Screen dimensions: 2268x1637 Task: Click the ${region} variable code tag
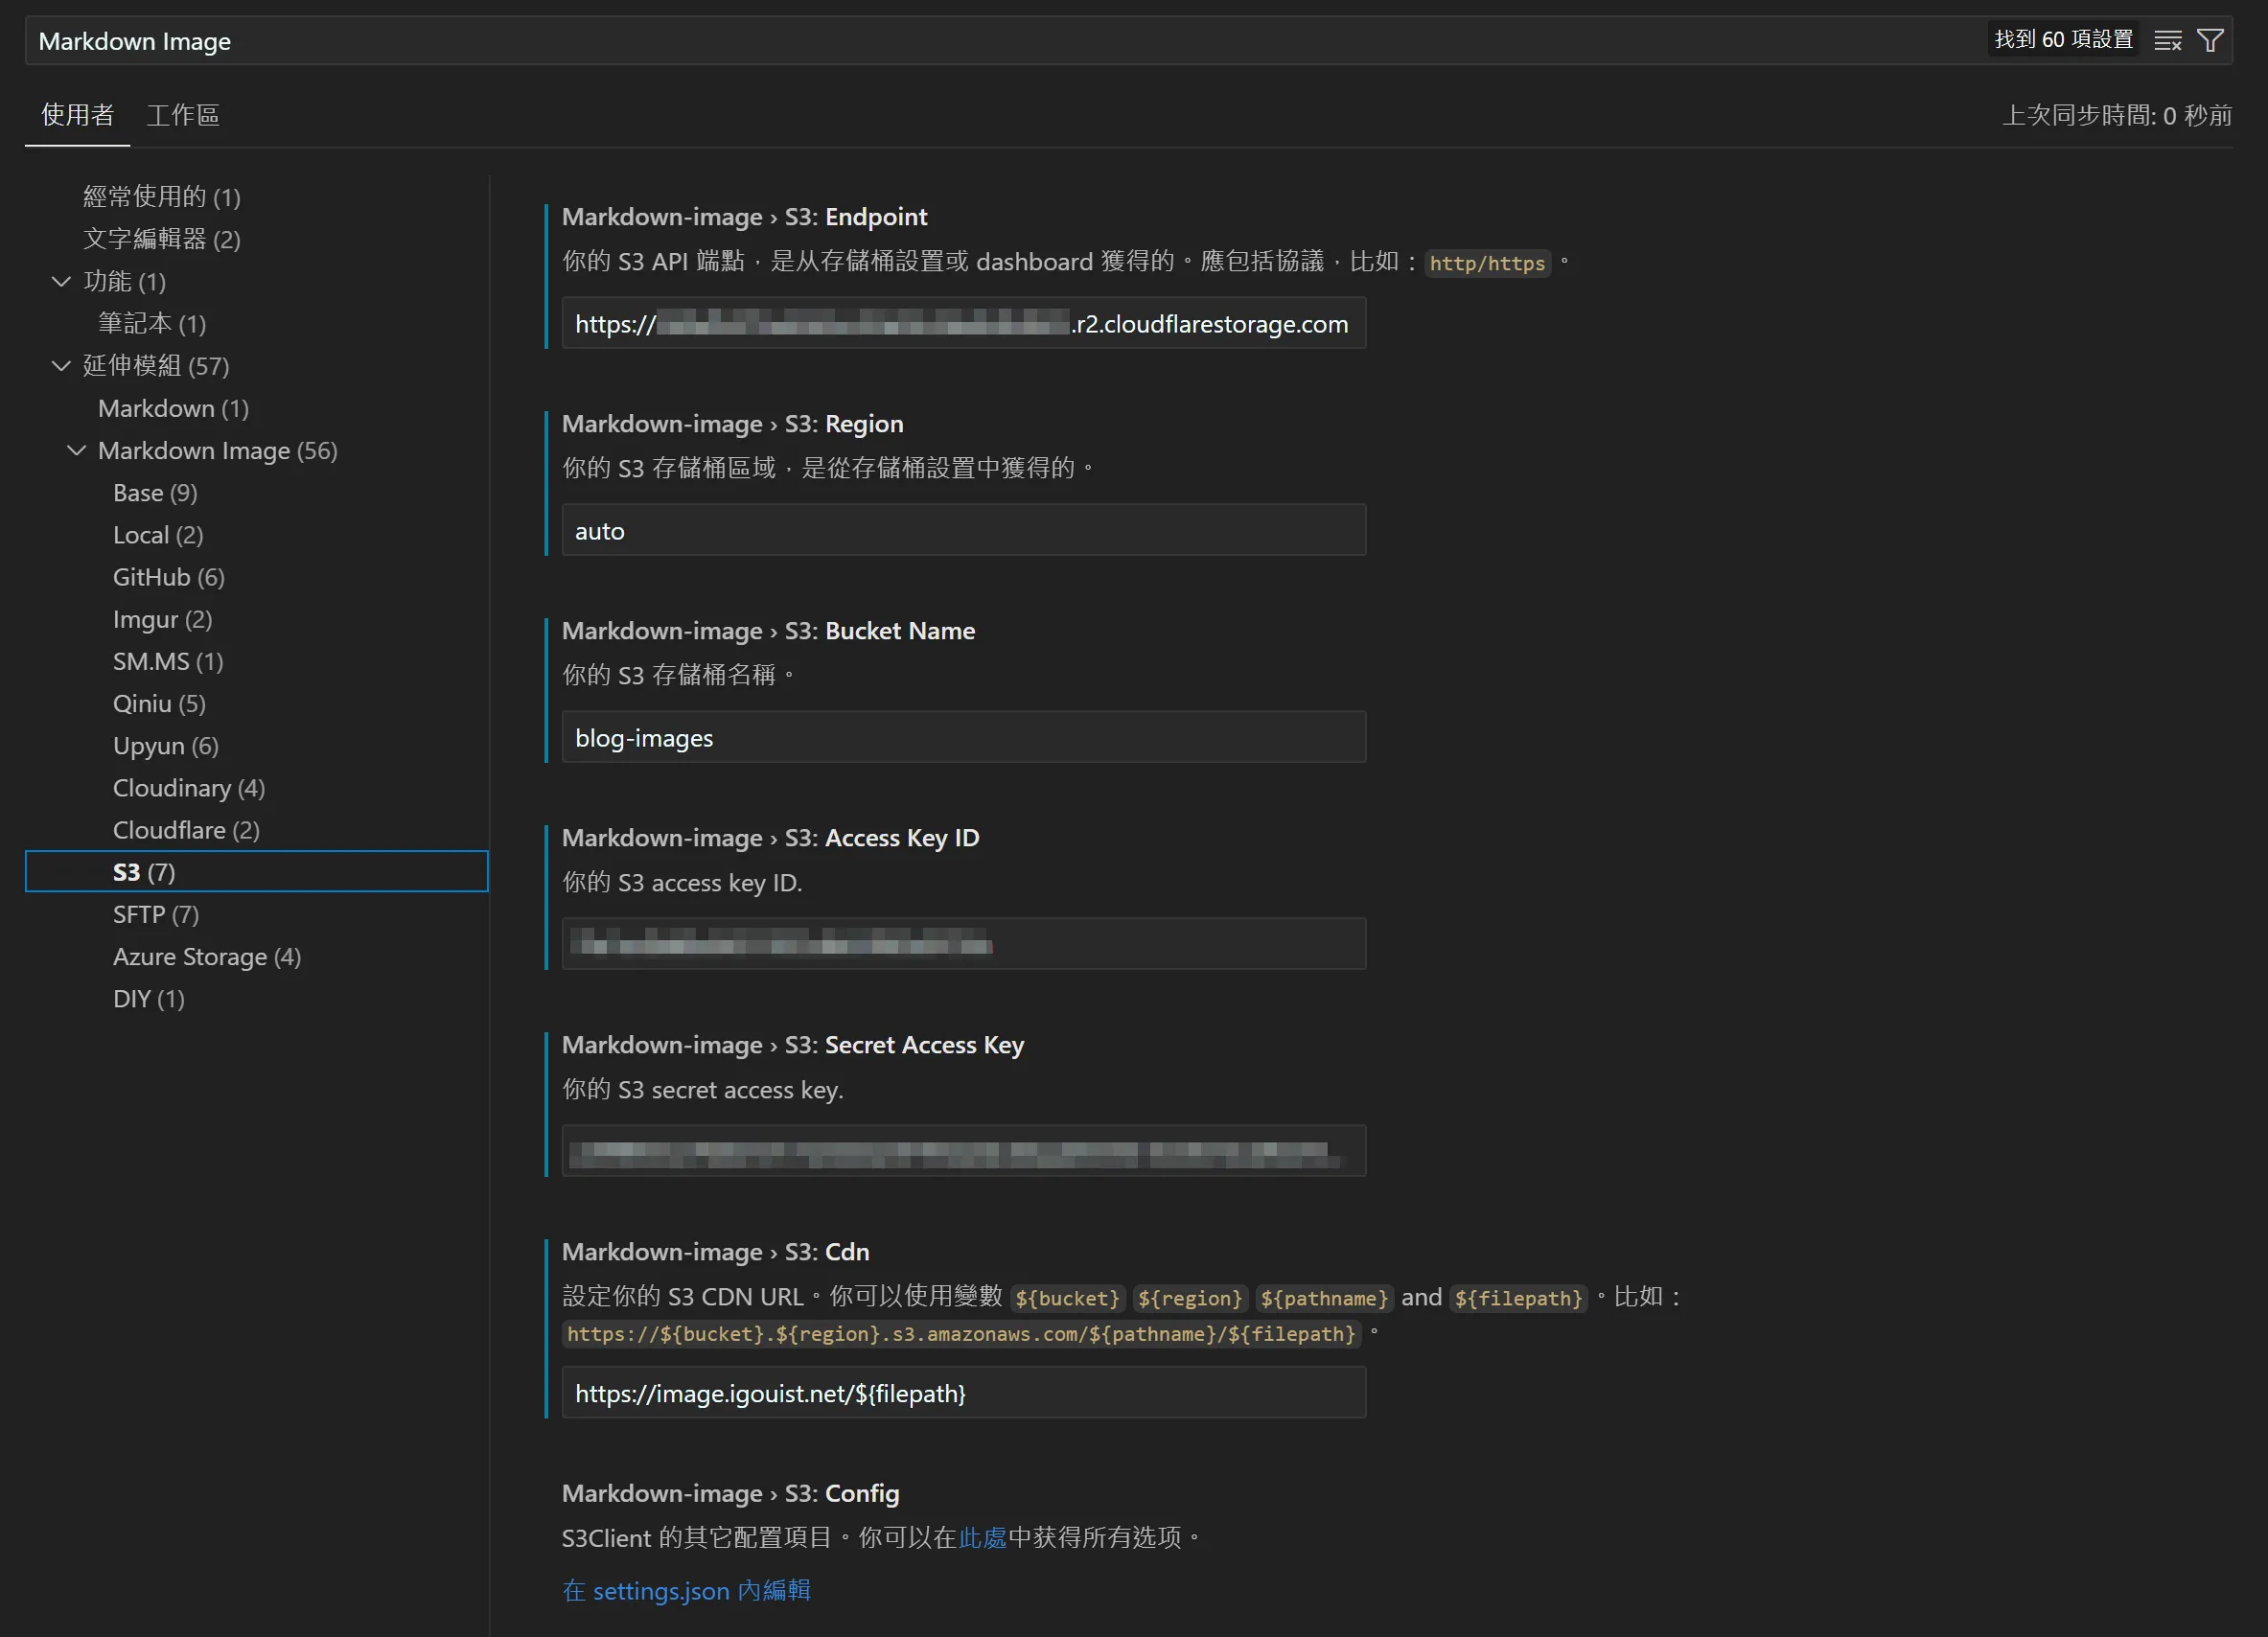pos(1190,1298)
